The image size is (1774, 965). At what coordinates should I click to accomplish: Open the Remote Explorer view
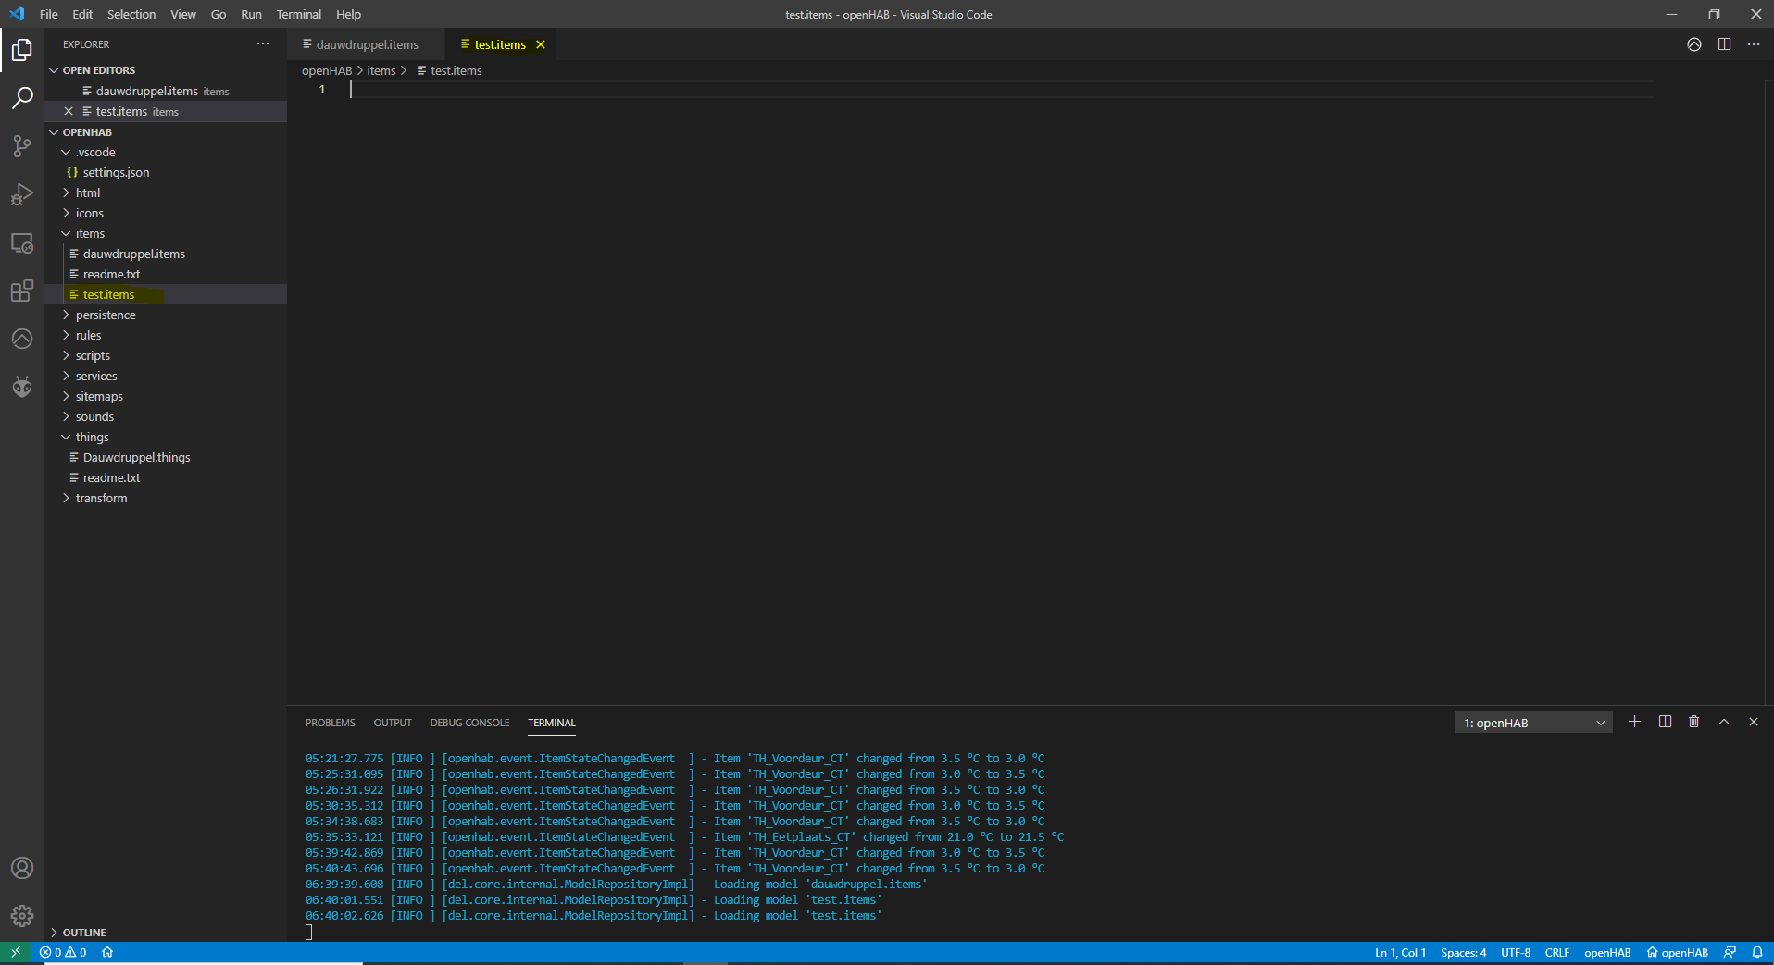22,242
